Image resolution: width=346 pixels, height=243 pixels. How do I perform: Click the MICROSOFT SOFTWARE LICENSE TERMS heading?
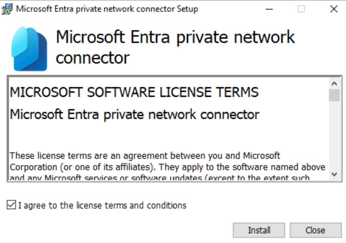tap(134, 92)
